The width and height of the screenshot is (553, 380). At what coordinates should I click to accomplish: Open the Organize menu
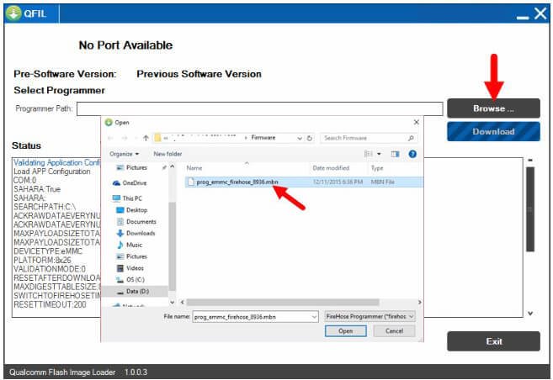point(124,154)
